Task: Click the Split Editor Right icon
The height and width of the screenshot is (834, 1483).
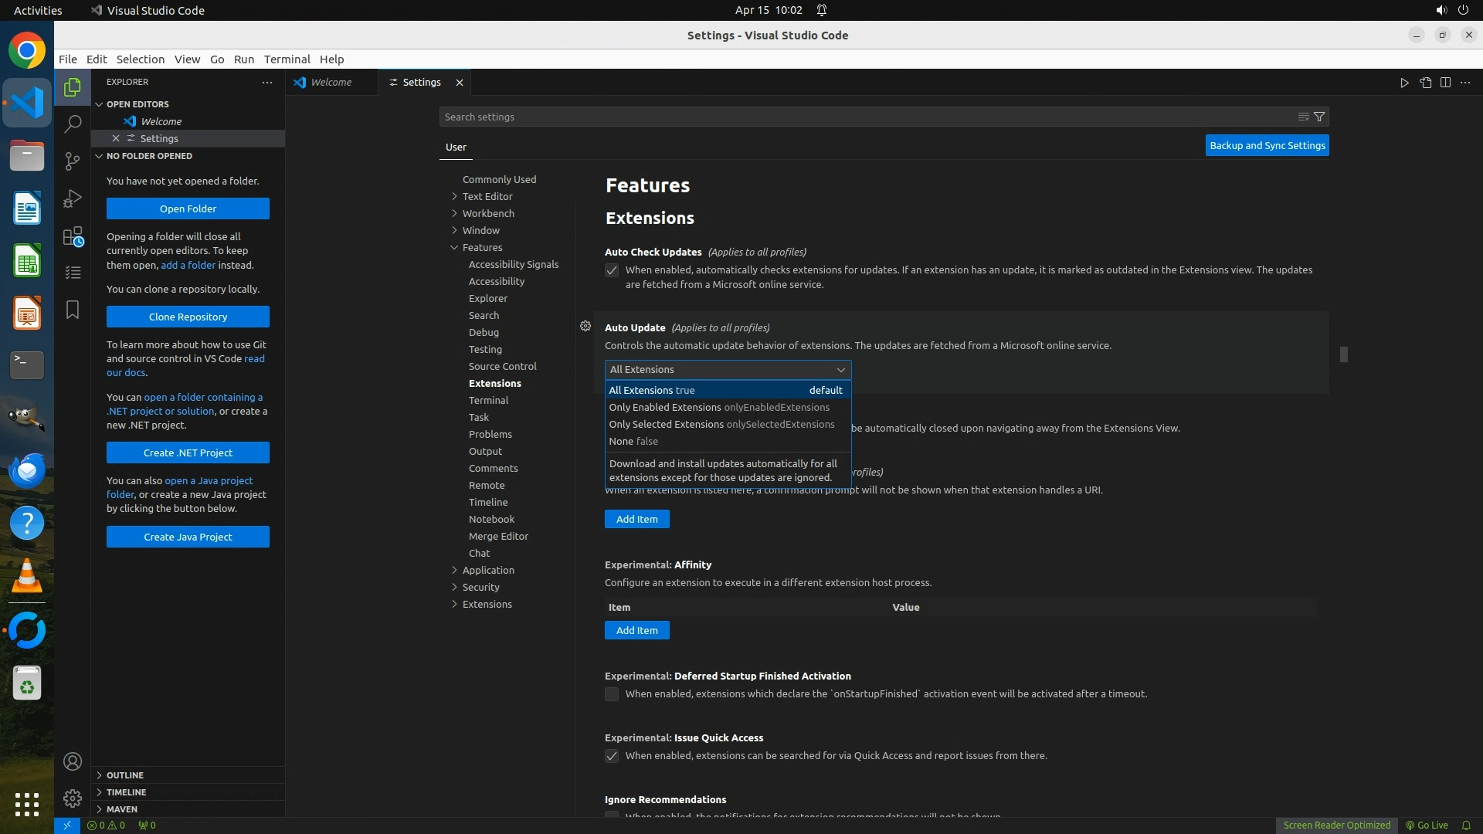Action: (x=1445, y=83)
